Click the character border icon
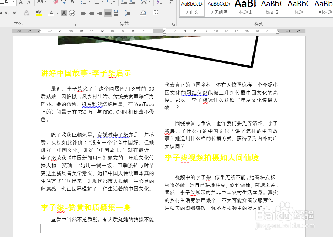Viewport: 333px width, 237px height. pos(64,12)
